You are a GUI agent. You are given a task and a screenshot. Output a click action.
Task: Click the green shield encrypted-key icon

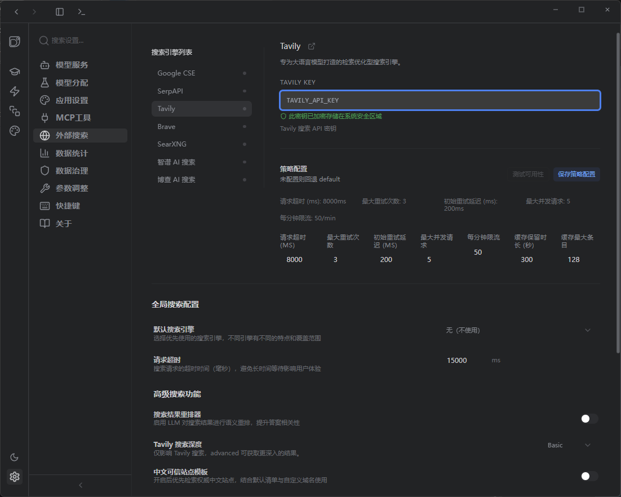[283, 117]
